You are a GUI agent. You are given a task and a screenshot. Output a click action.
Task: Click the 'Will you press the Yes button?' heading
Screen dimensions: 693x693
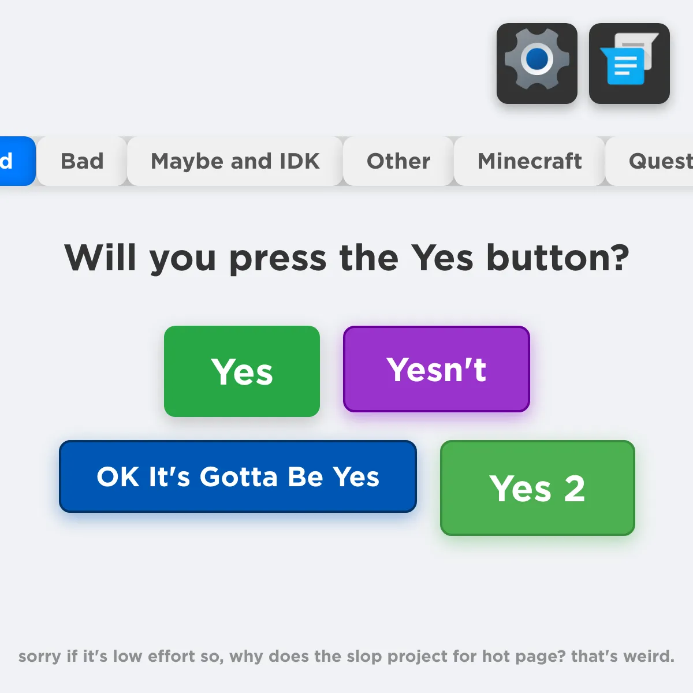click(x=346, y=258)
